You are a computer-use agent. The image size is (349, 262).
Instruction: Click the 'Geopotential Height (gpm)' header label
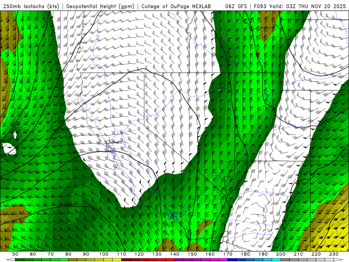(x=100, y=7)
